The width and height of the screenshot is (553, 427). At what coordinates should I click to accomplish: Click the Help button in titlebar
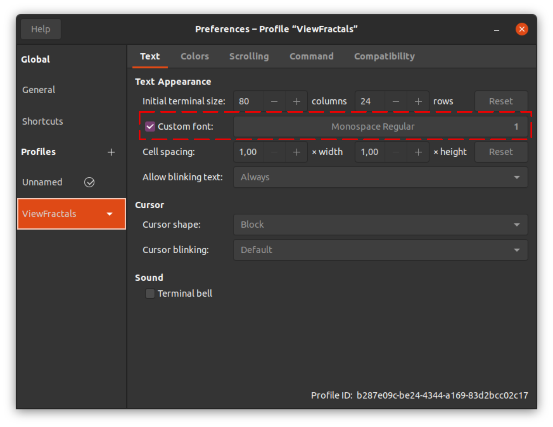(41, 29)
